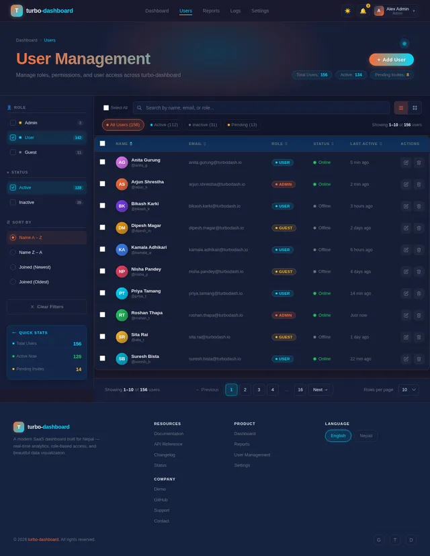Uncheck the Active status filter
The height and width of the screenshot is (556, 430).
click(13, 187)
